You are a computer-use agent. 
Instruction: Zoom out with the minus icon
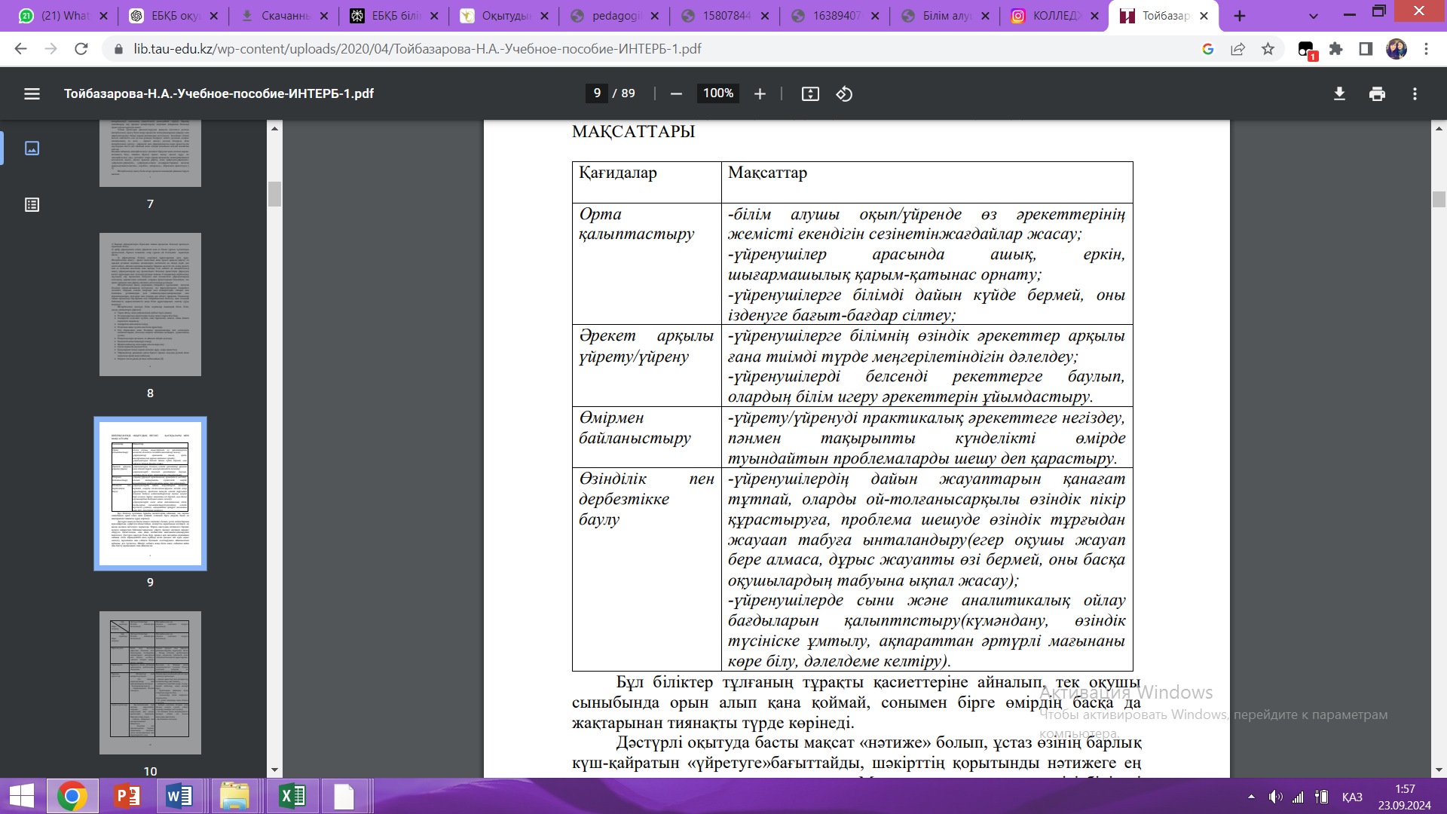(x=676, y=93)
